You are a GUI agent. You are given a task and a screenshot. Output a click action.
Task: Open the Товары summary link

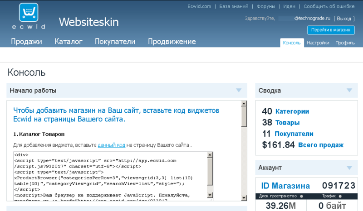click(x=288, y=123)
